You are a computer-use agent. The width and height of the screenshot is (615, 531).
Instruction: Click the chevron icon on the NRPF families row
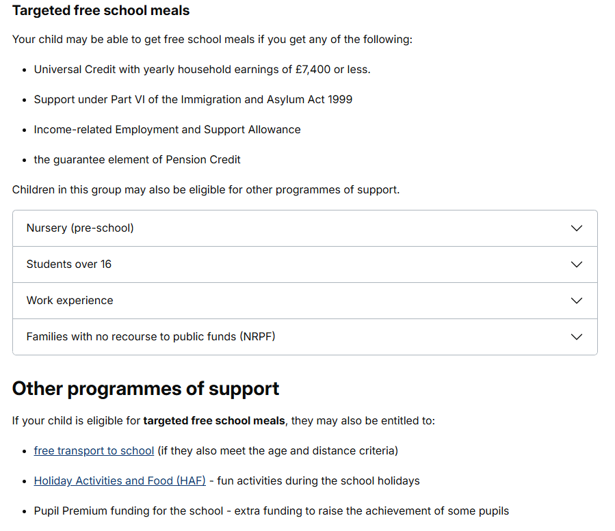(x=576, y=337)
